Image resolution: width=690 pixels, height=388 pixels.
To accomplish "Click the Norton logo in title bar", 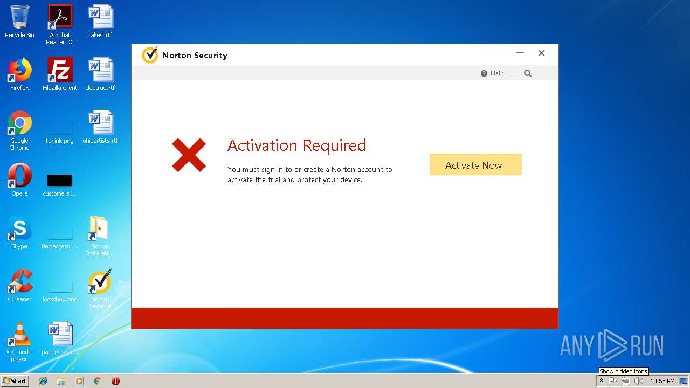I will [x=149, y=54].
